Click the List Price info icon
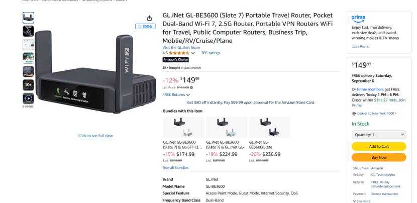Image resolution: width=417 pixels, height=203 pixels. coord(191,87)
